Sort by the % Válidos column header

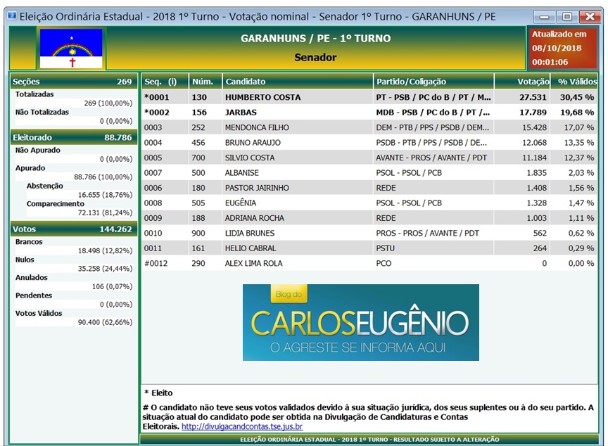(574, 82)
